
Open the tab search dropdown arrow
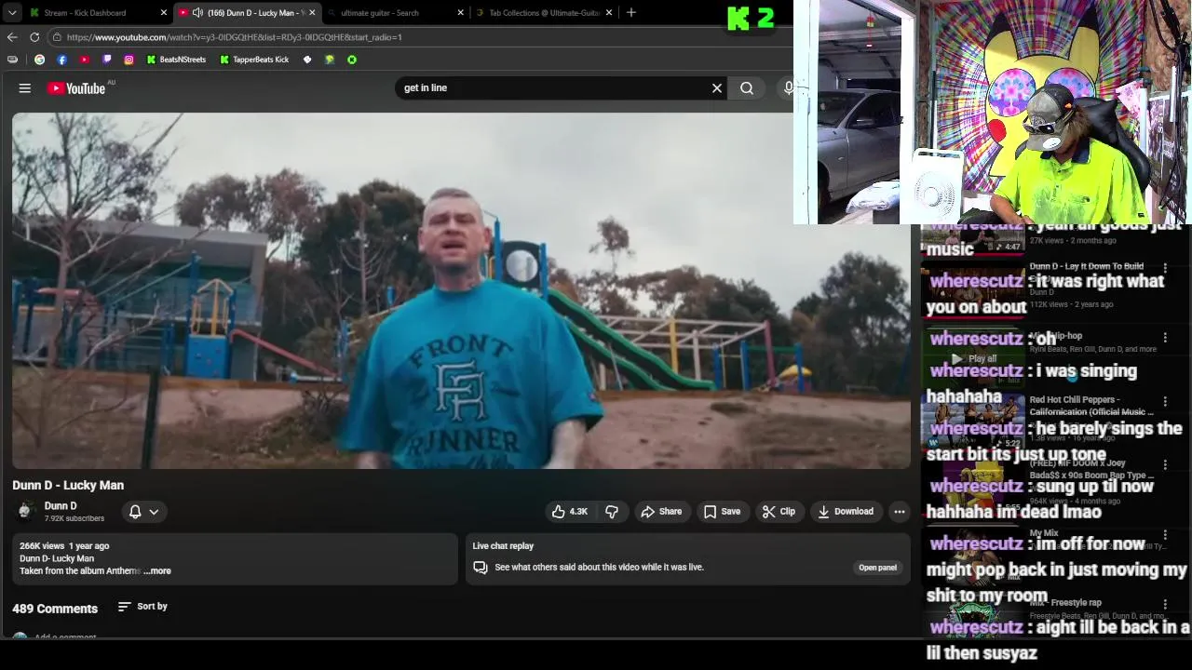click(x=12, y=13)
